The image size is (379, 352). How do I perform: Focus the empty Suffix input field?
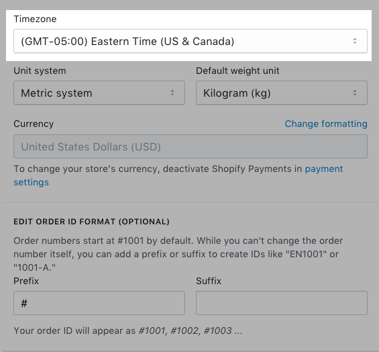click(282, 303)
